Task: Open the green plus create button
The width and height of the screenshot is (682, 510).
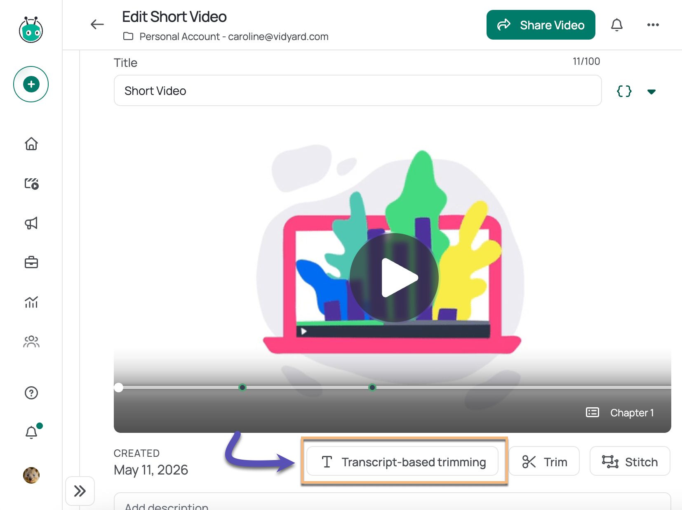Action: 31,84
